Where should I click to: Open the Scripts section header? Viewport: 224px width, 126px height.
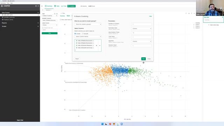pos(4,26)
